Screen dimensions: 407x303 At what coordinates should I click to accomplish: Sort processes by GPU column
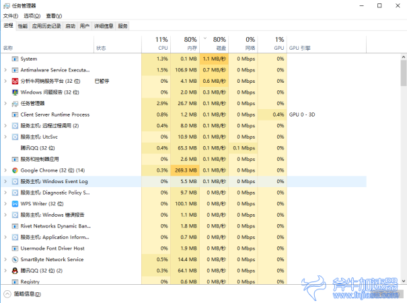click(x=272, y=44)
